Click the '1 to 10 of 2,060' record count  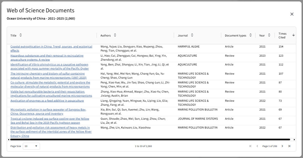(143, 146)
